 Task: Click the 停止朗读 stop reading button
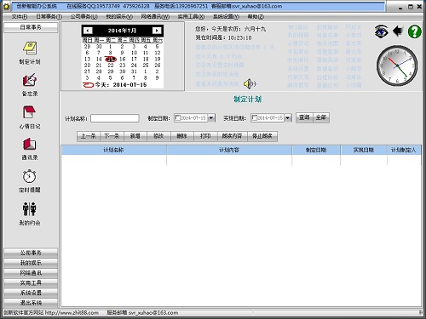[262, 136]
